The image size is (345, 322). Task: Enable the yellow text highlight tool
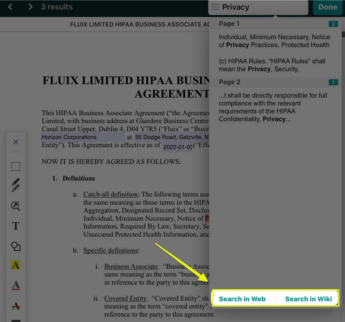[x=16, y=265]
